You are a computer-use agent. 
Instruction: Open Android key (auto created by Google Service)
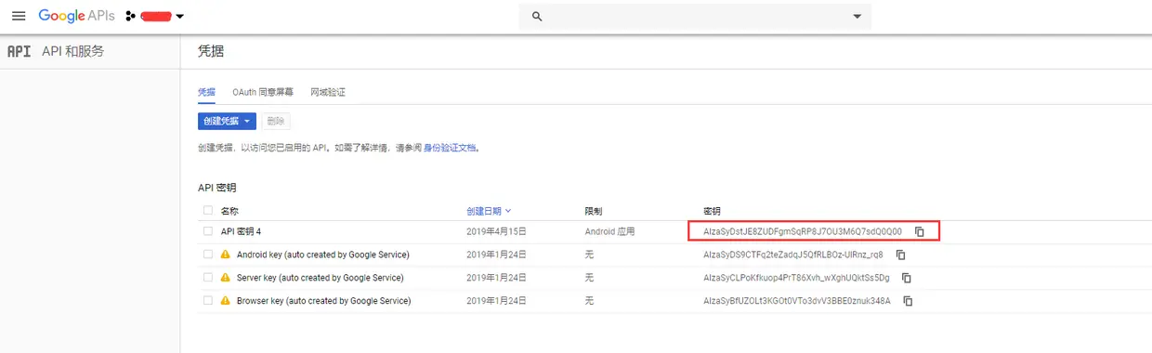click(x=322, y=255)
